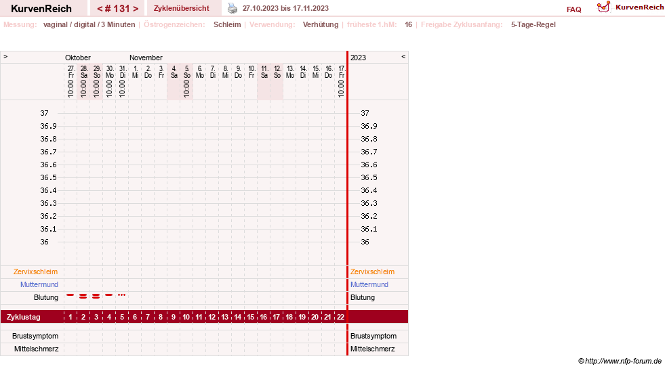Image resolution: width=665 pixels, height=369 pixels.
Task: Click the left Zervixschleim label
Action: (36, 272)
